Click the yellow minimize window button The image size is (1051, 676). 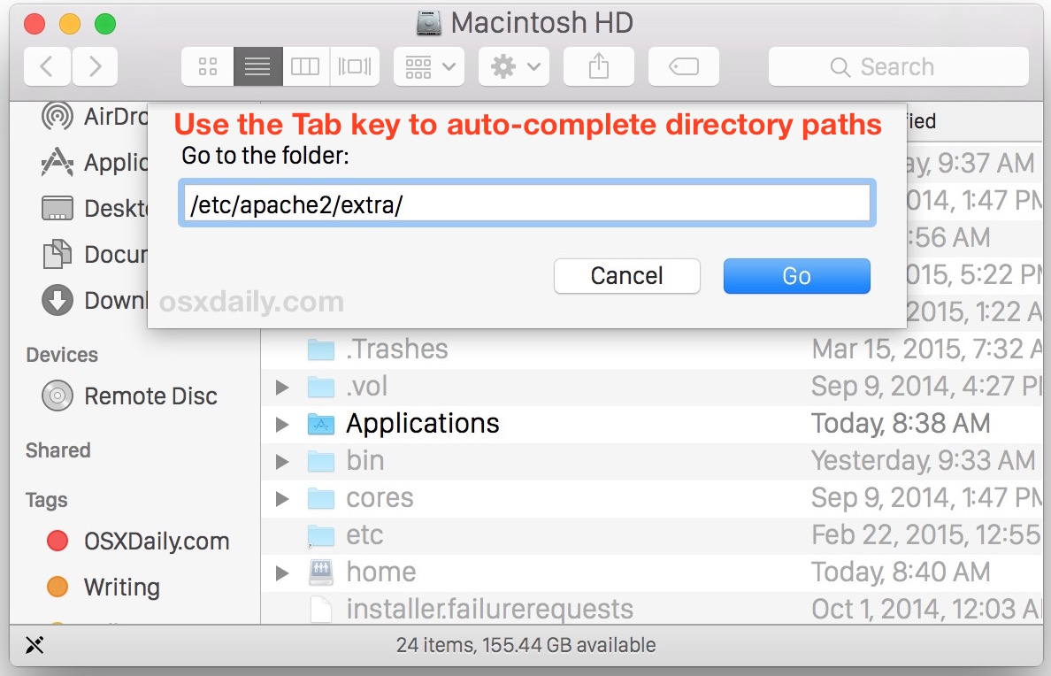pyautogui.click(x=70, y=24)
